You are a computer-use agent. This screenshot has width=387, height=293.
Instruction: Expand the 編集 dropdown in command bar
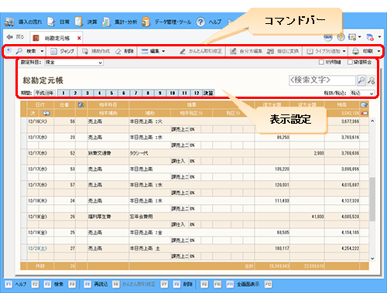tap(163, 51)
